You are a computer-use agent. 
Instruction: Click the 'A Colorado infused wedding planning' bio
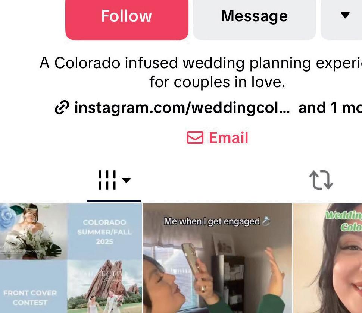click(x=201, y=63)
